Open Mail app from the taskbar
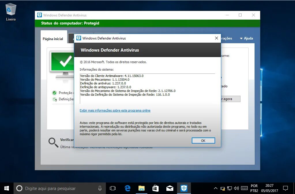This screenshot has width=295, height=194. [x=170, y=188]
